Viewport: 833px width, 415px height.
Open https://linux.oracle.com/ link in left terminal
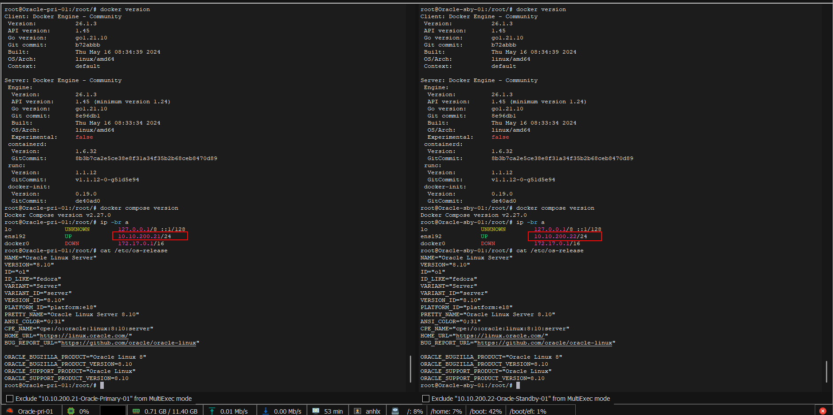click(x=84, y=336)
